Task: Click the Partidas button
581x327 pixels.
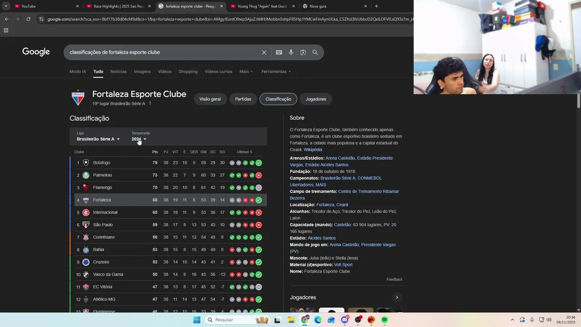Action: [243, 99]
